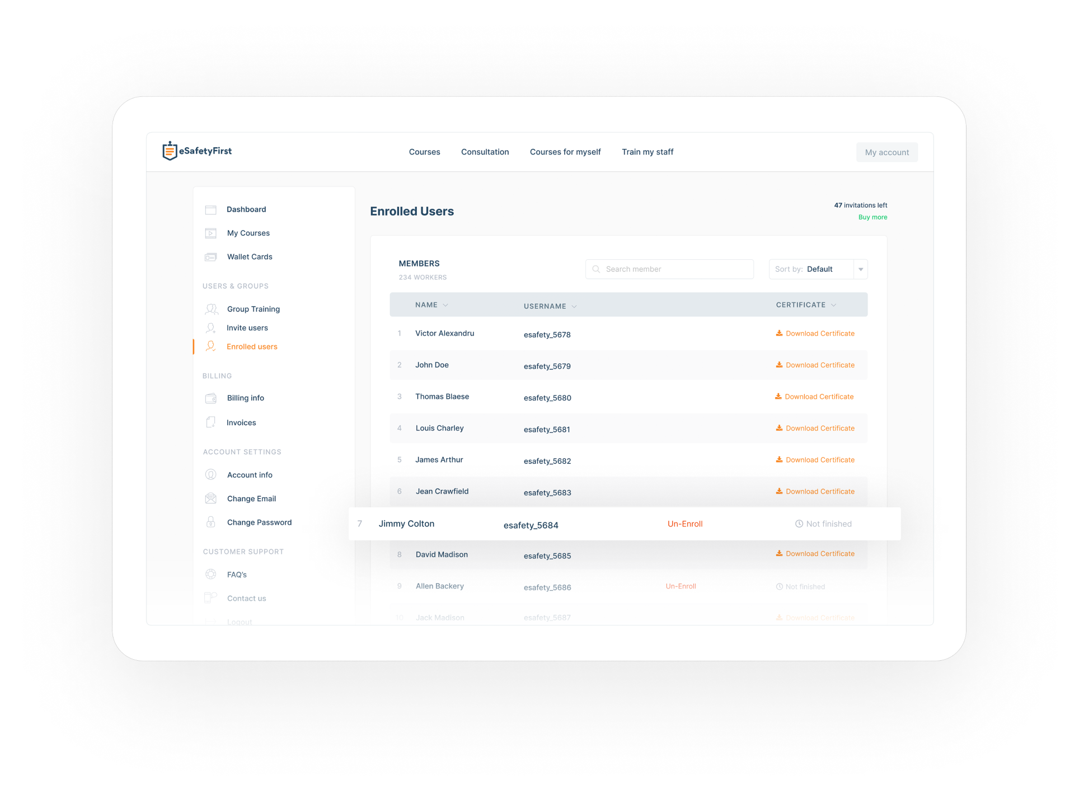Image resolution: width=1079 pixels, height=803 pixels.
Task: Open Invite users sidebar label
Action: click(247, 328)
